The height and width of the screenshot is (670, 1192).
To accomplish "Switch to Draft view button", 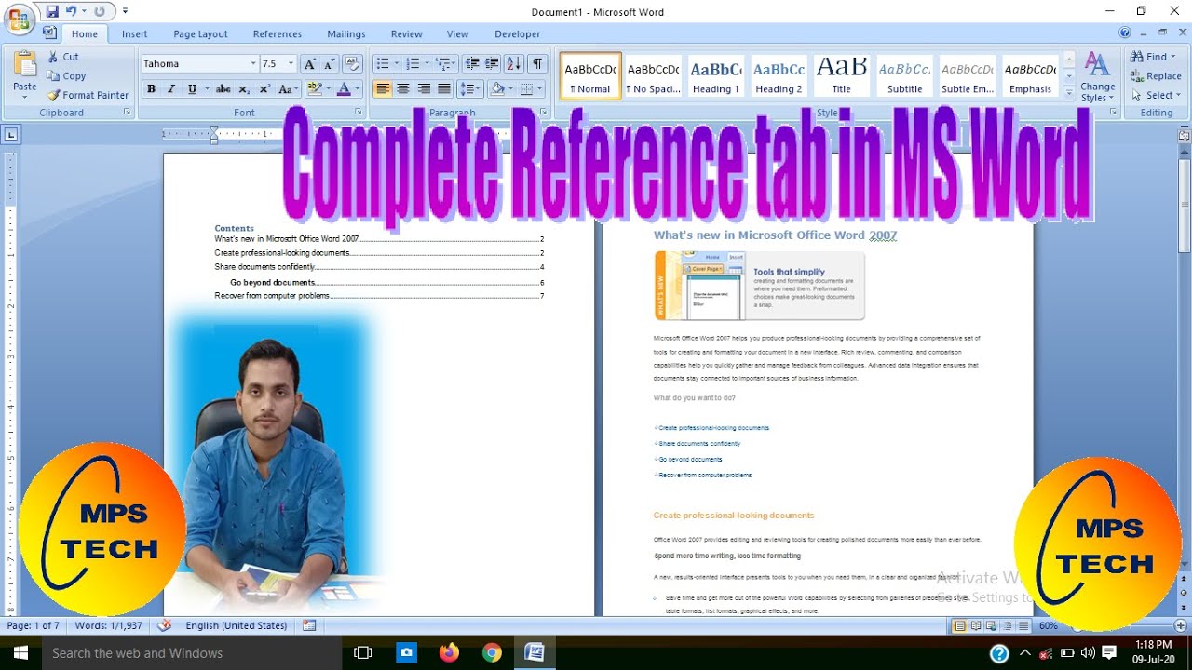I will (1023, 626).
